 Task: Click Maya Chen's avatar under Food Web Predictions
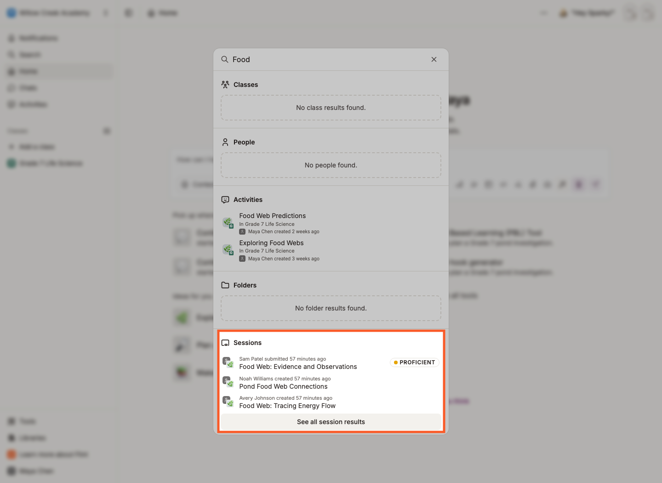(x=242, y=232)
